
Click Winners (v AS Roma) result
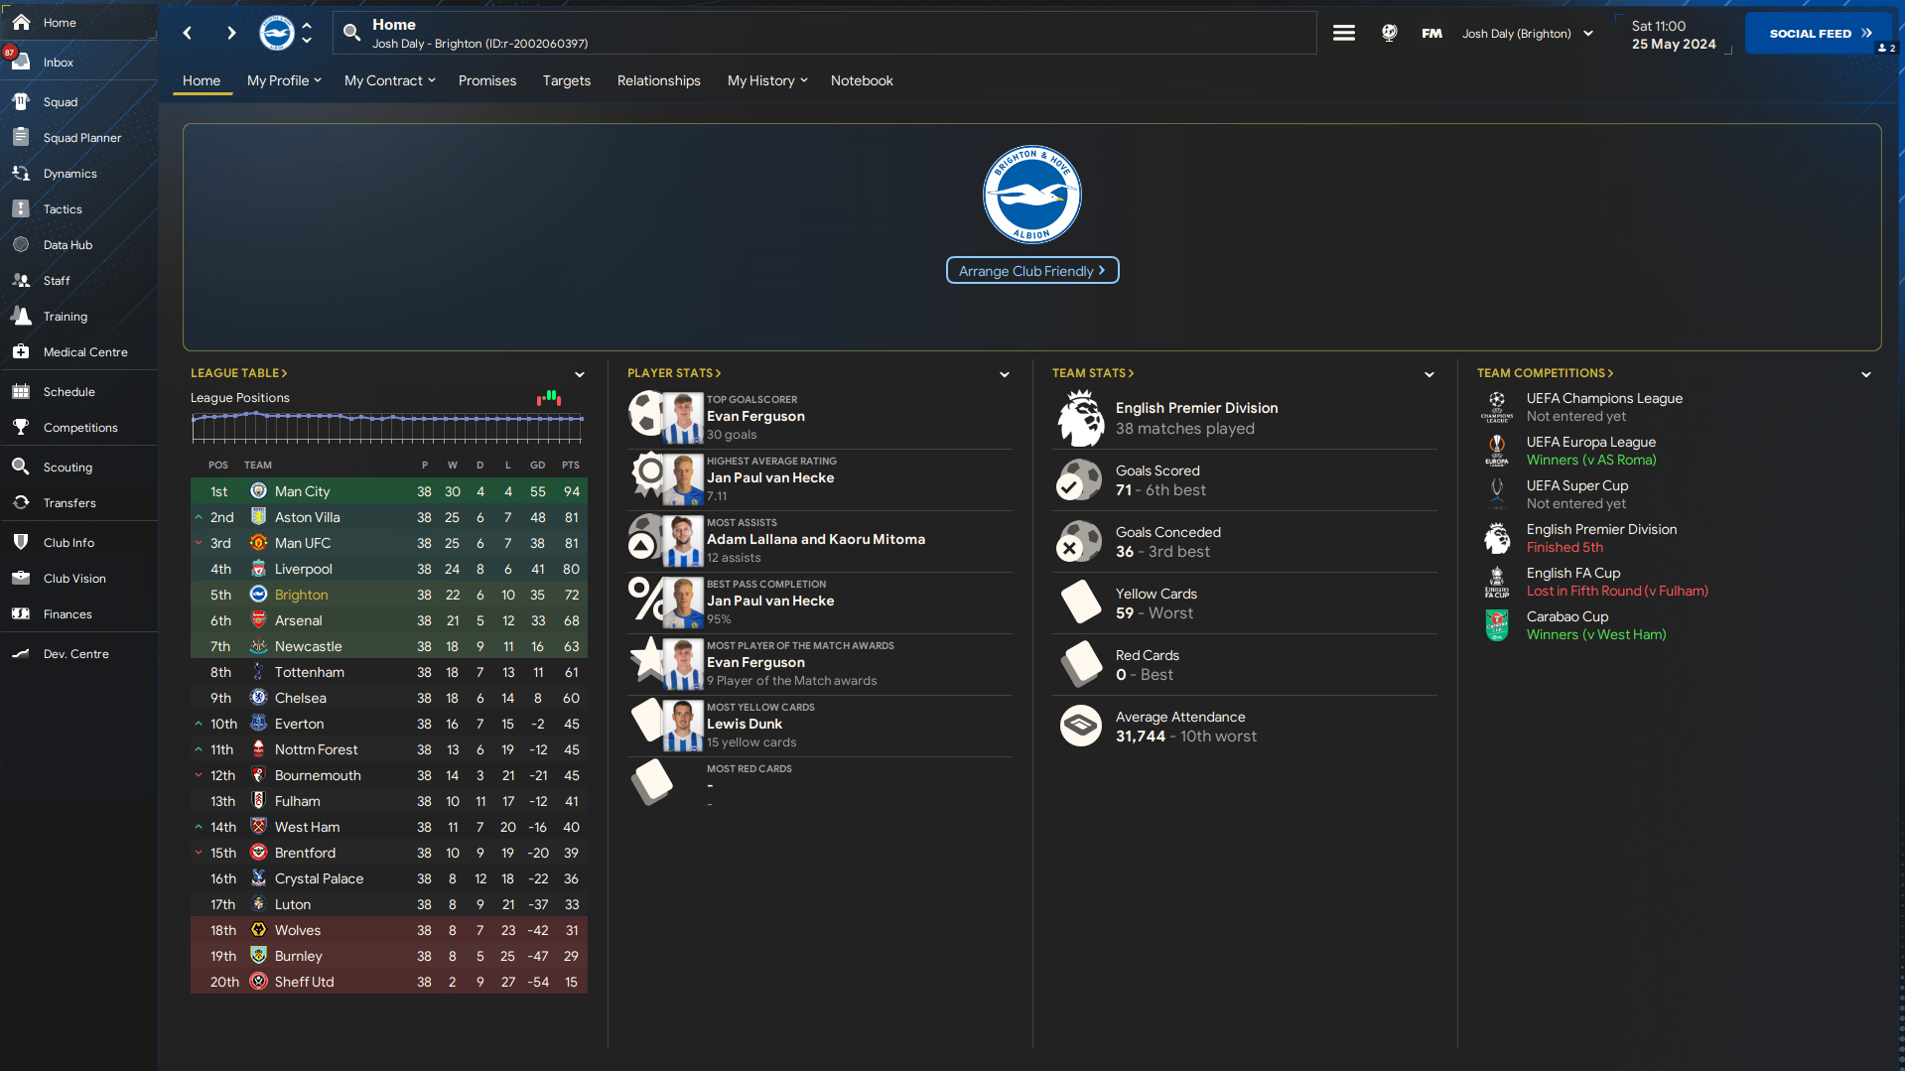(1591, 460)
